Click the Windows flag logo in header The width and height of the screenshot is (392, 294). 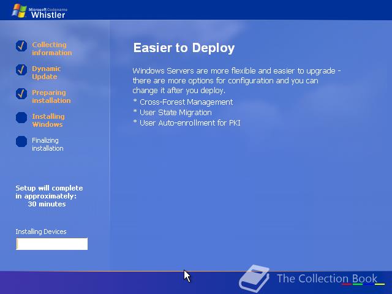tap(19, 10)
